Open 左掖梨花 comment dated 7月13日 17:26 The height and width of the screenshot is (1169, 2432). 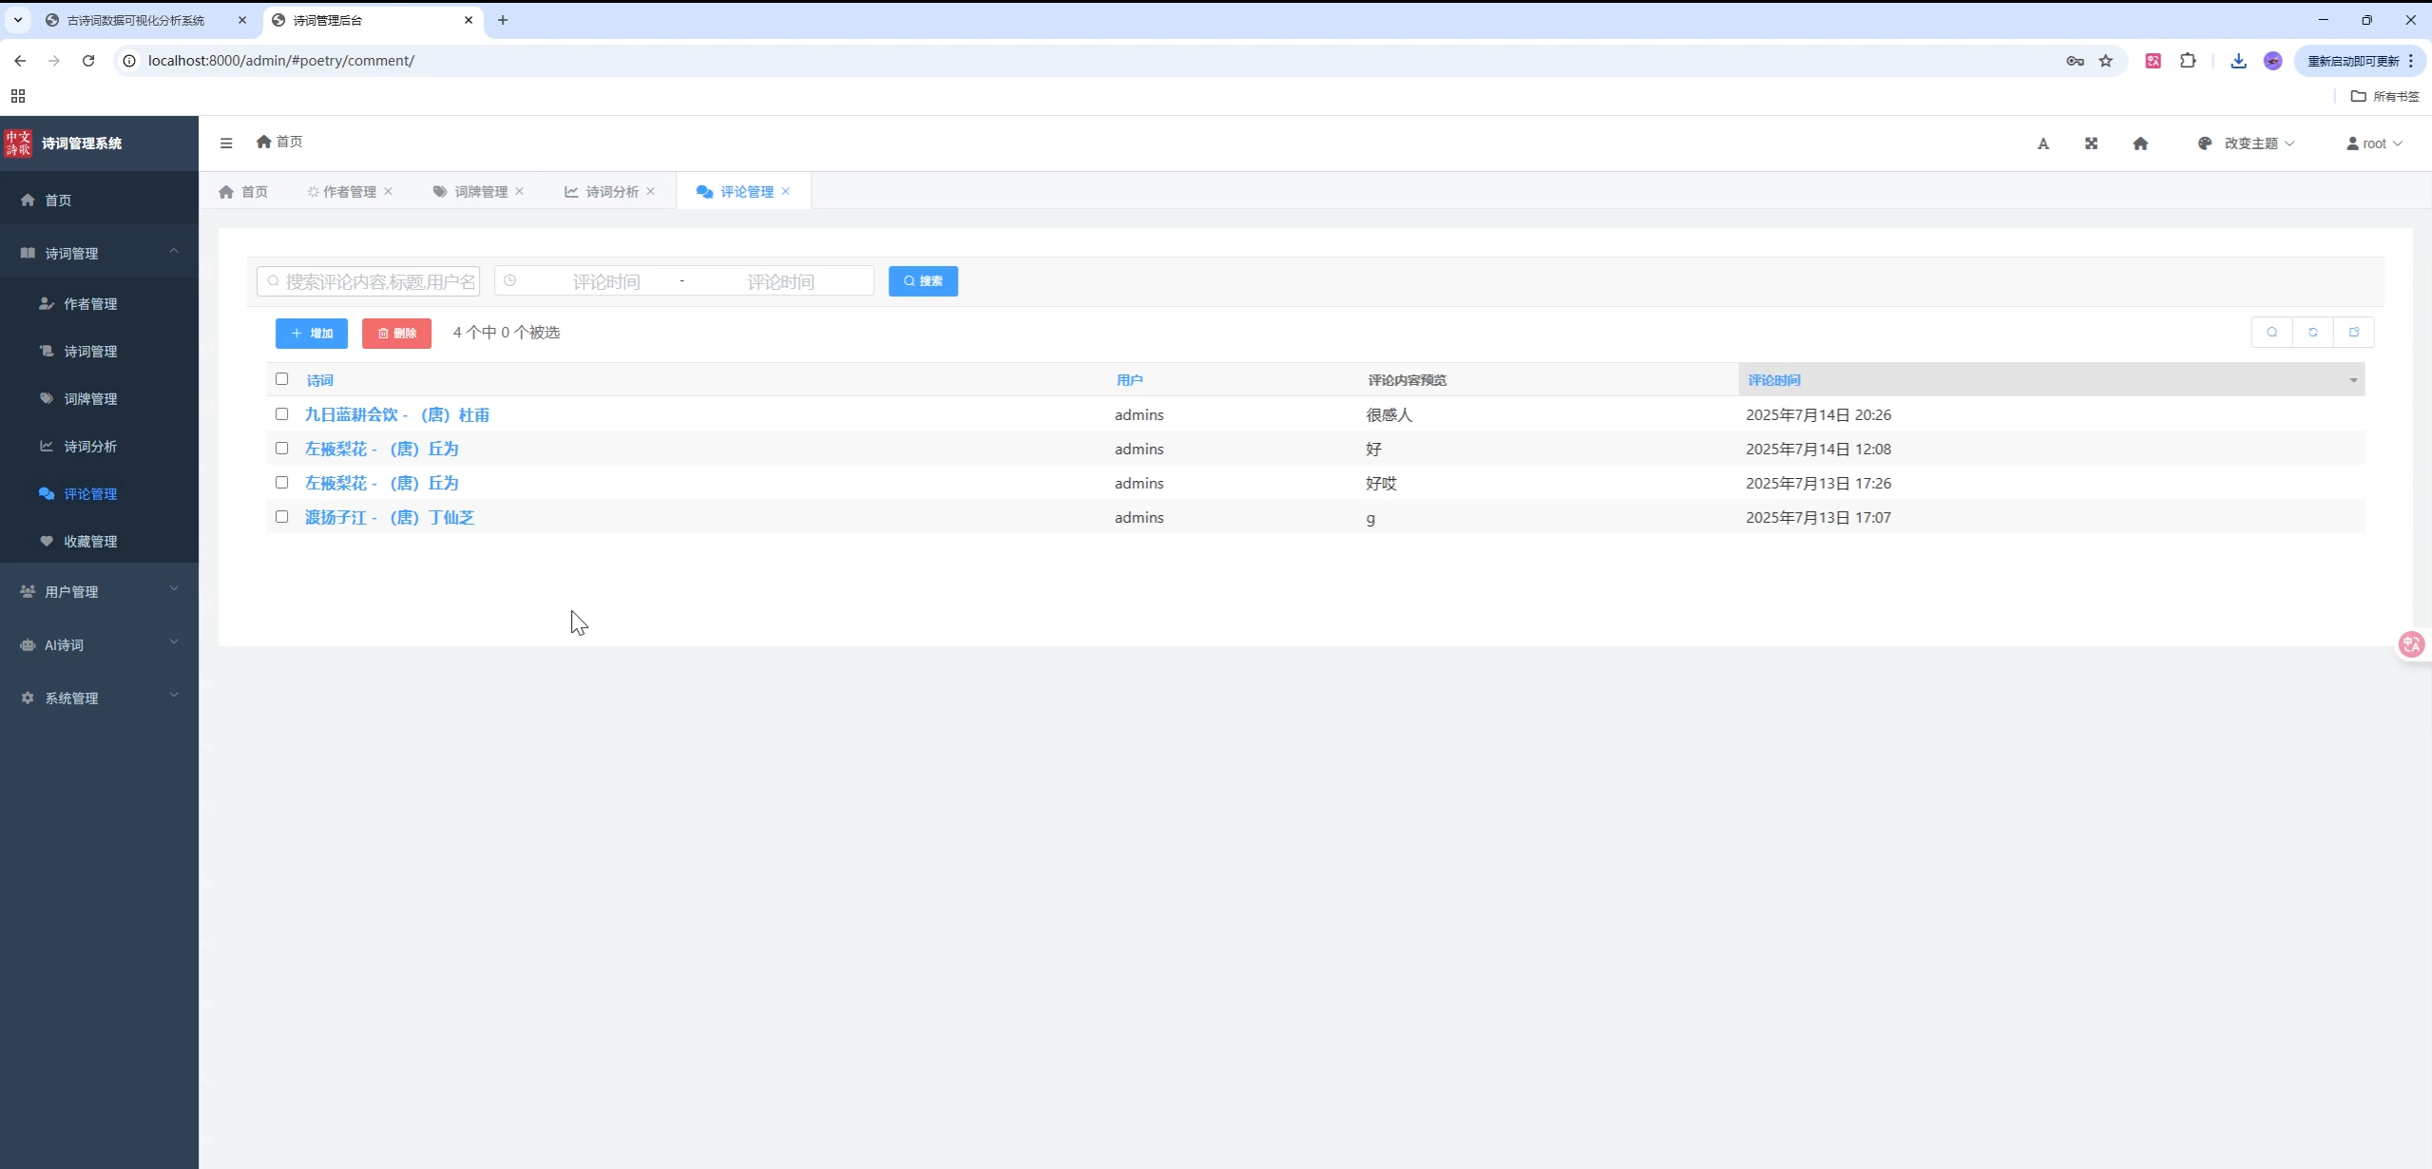point(381,483)
